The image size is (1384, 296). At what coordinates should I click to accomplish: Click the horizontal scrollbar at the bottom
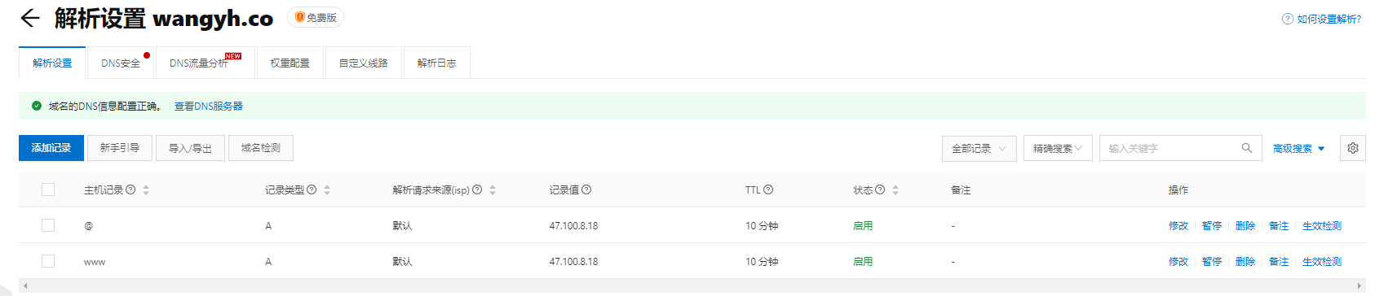(693, 285)
